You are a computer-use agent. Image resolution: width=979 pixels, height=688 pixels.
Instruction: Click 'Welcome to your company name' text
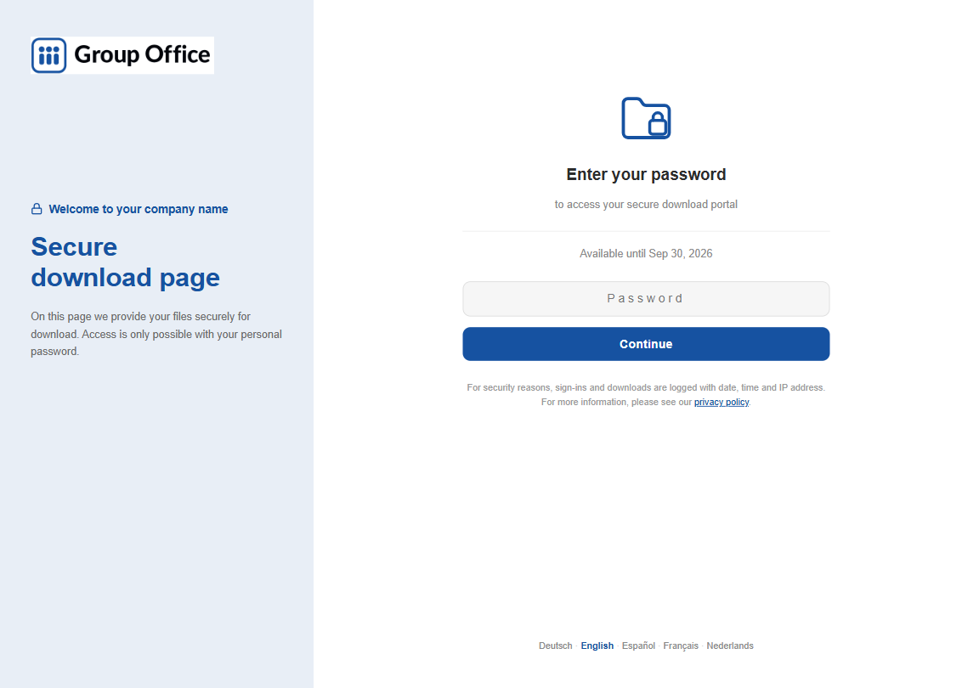(x=138, y=209)
